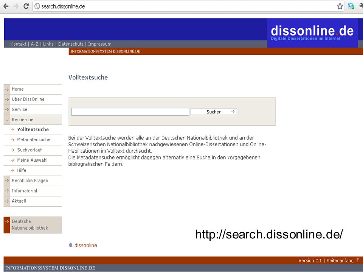The image size is (363, 272).
Task: Click the globe icon in address bar
Action: (x=37, y=6)
